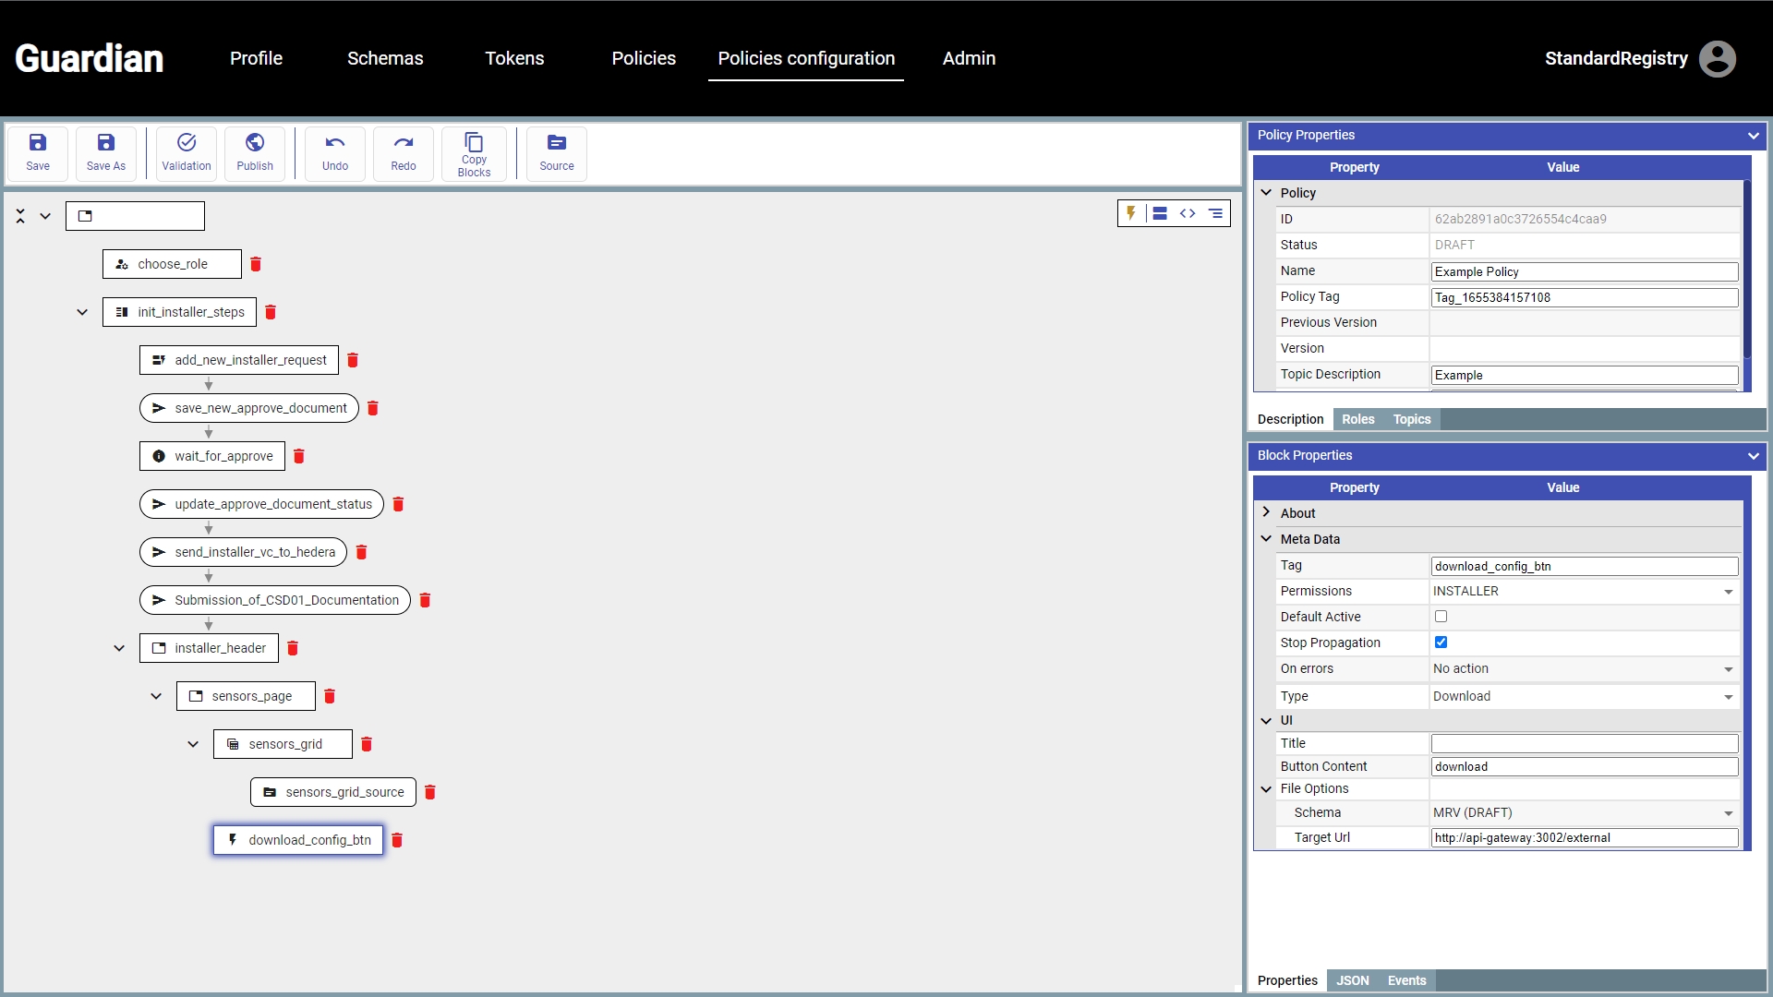Image resolution: width=1773 pixels, height=997 pixels.
Task: Click the Target Url input field
Action: (x=1584, y=838)
